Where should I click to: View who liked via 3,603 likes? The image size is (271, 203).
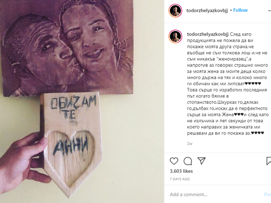pos(181,171)
